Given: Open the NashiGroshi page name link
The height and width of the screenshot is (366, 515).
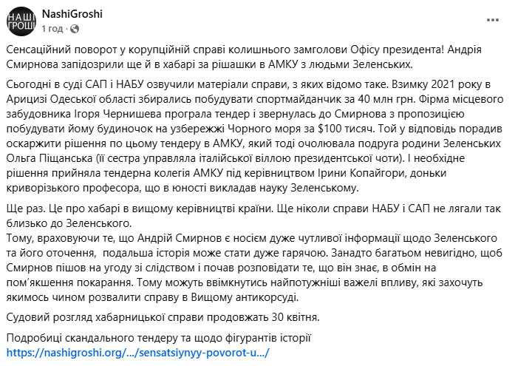Looking at the screenshot, I should 72,14.
